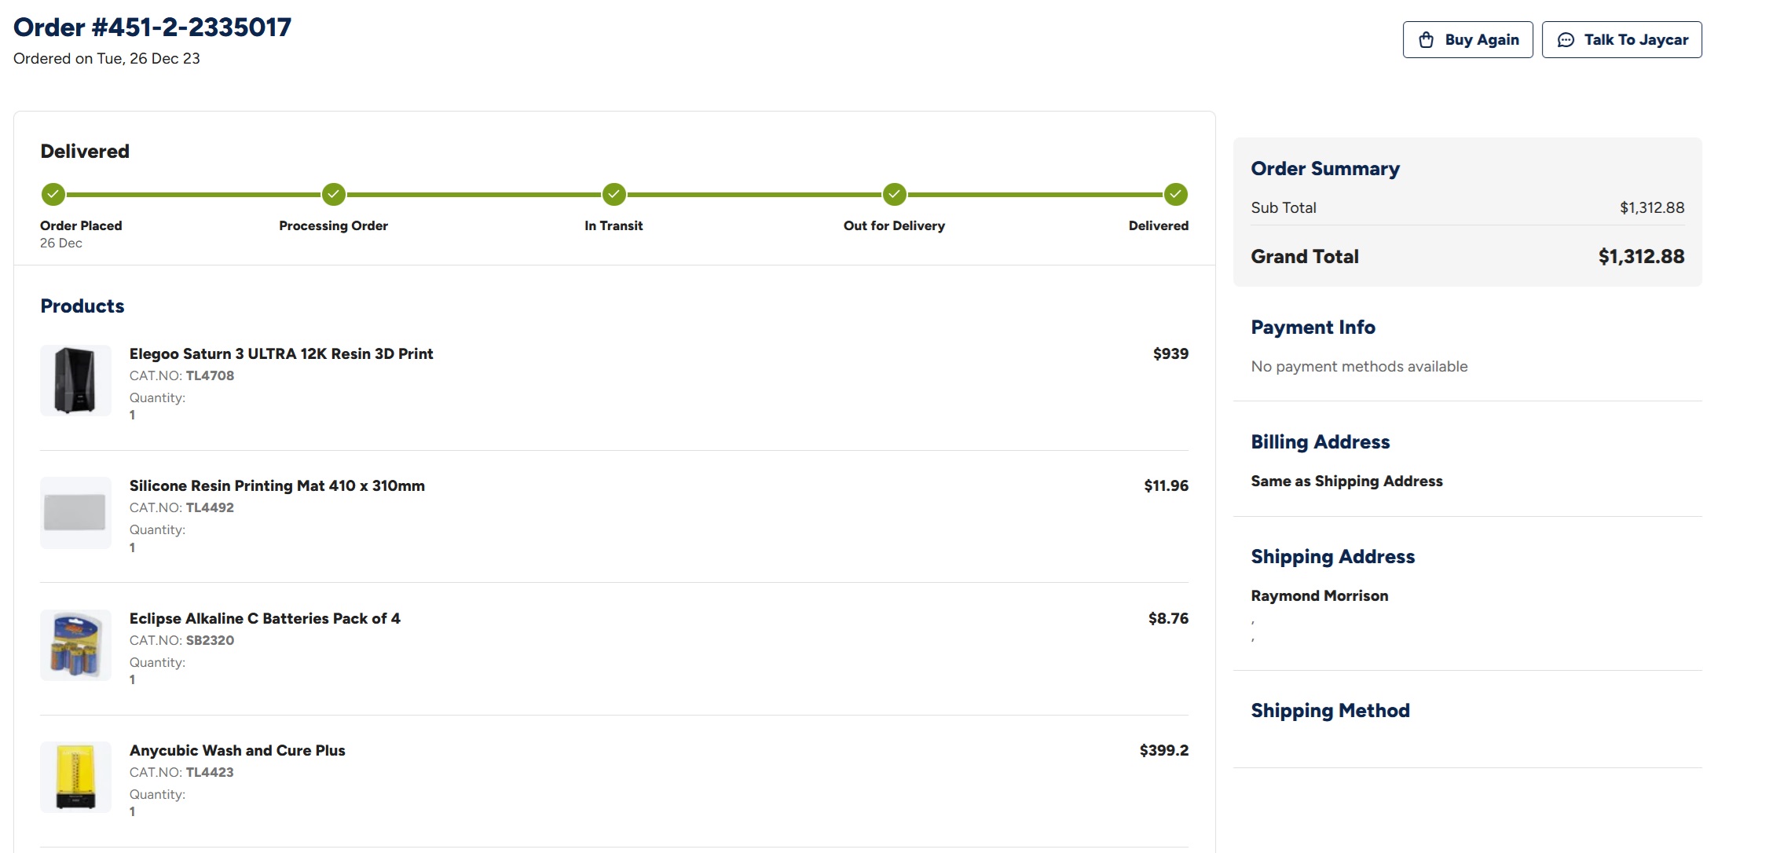Click the shopping bag icon in Buy Again
Viewport: 1769px width, 853px height.
pyautogui.click(x=1427, y=40)
